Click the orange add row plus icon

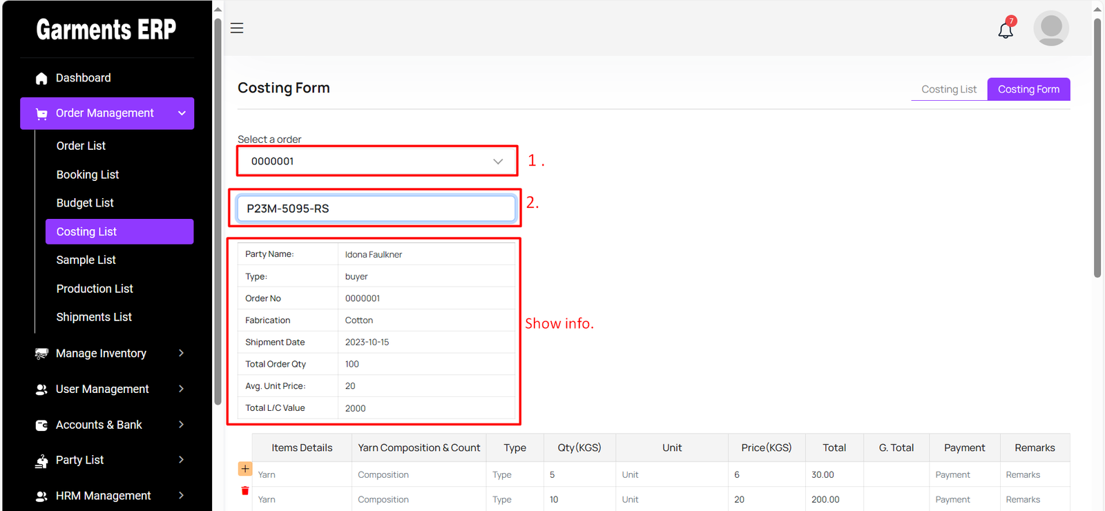click(245, 469)
